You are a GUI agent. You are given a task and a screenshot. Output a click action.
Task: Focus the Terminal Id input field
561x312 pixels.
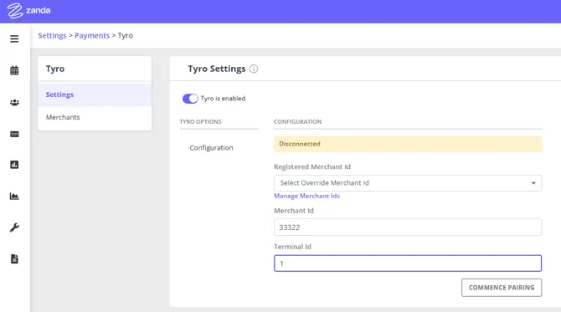tap(408, 263)
